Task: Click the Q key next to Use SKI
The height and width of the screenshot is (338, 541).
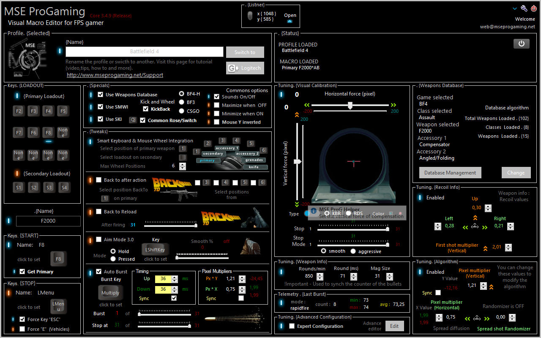Action: point(133,120)
